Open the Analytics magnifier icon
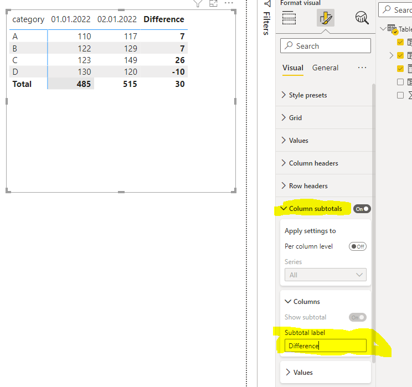Image resolution: width=412 pixels, height=387 pixels. pos(362,18)
